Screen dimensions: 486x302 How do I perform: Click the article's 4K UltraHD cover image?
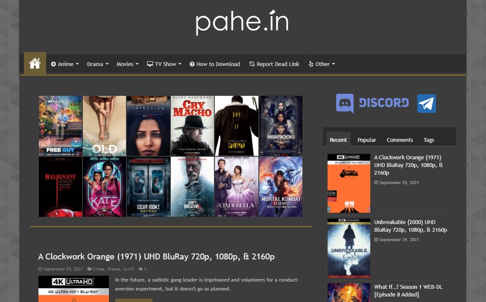pos(74,289)
